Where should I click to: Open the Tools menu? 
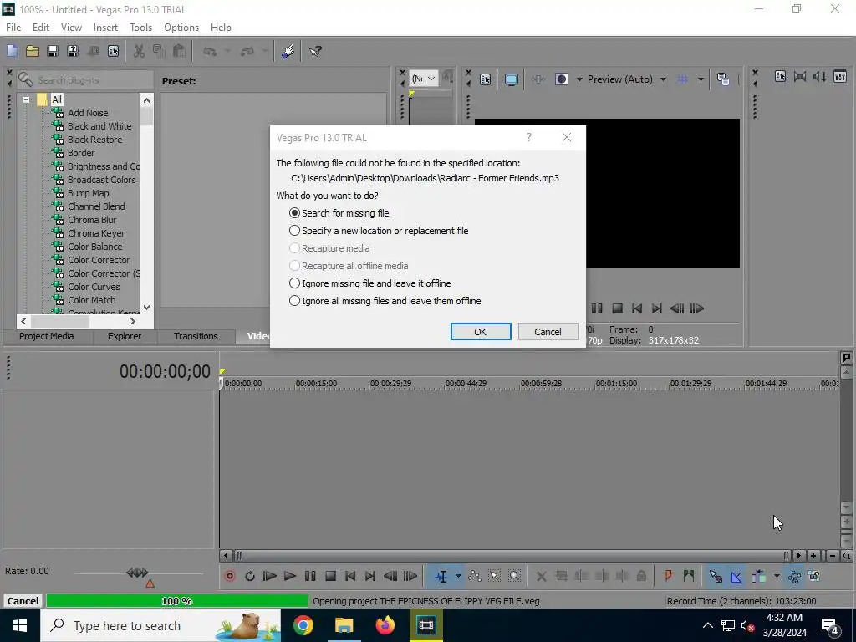click(140, 28)
